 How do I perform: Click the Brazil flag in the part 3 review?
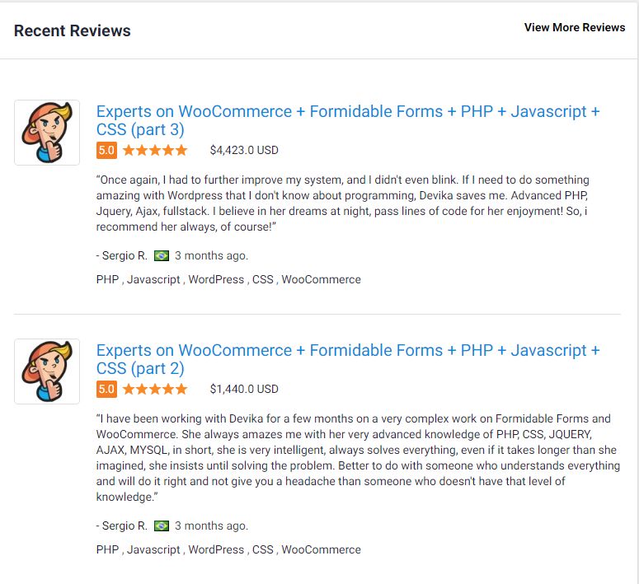point(162,255)
